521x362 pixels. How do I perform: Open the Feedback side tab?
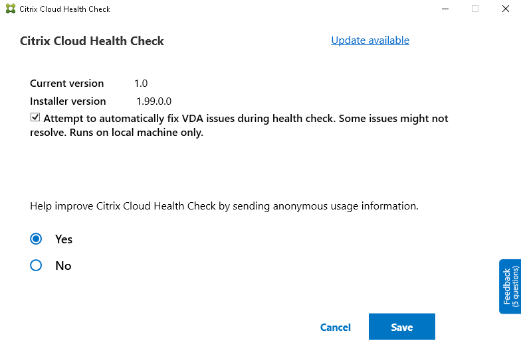click(510, 286)
